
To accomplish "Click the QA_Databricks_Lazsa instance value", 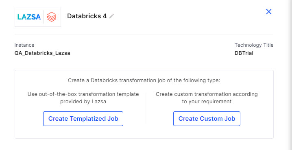I will tap(42, 53).
